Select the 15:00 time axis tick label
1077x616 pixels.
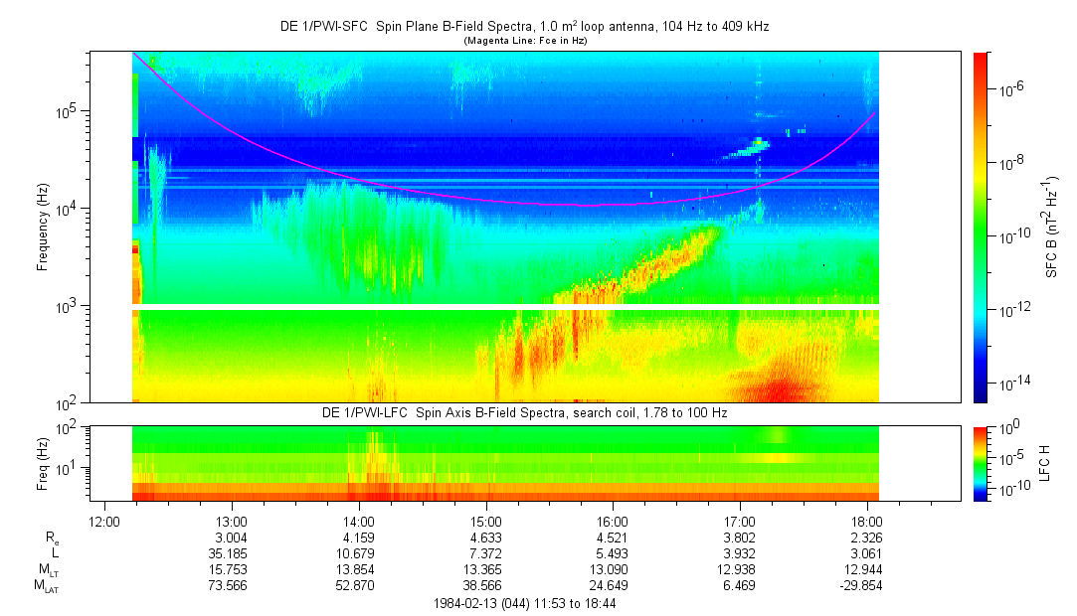click(x=485, y=521)
